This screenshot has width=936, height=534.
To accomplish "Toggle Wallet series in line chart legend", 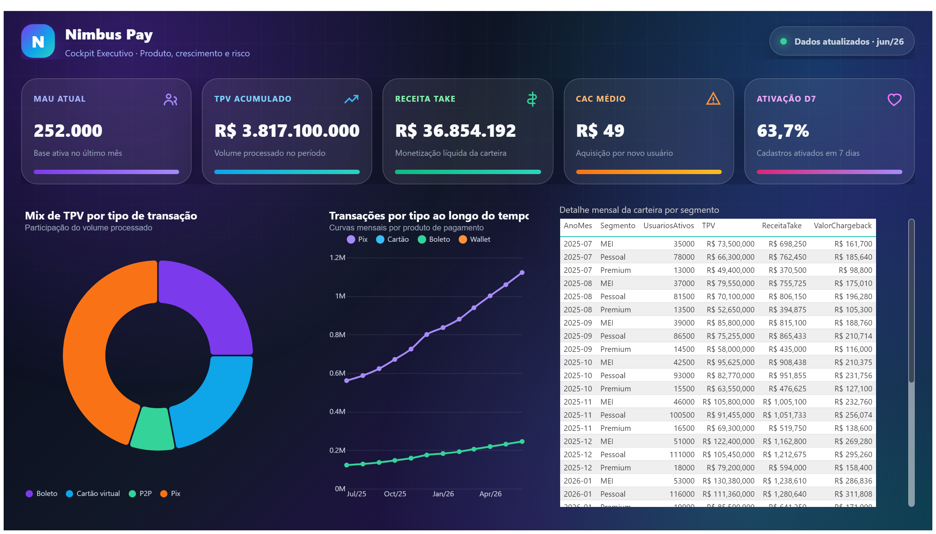I will (475, 240).
